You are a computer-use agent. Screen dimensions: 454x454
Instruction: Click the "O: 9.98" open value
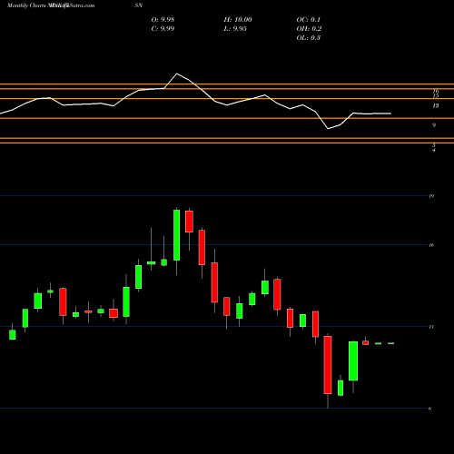coord(163,20)
